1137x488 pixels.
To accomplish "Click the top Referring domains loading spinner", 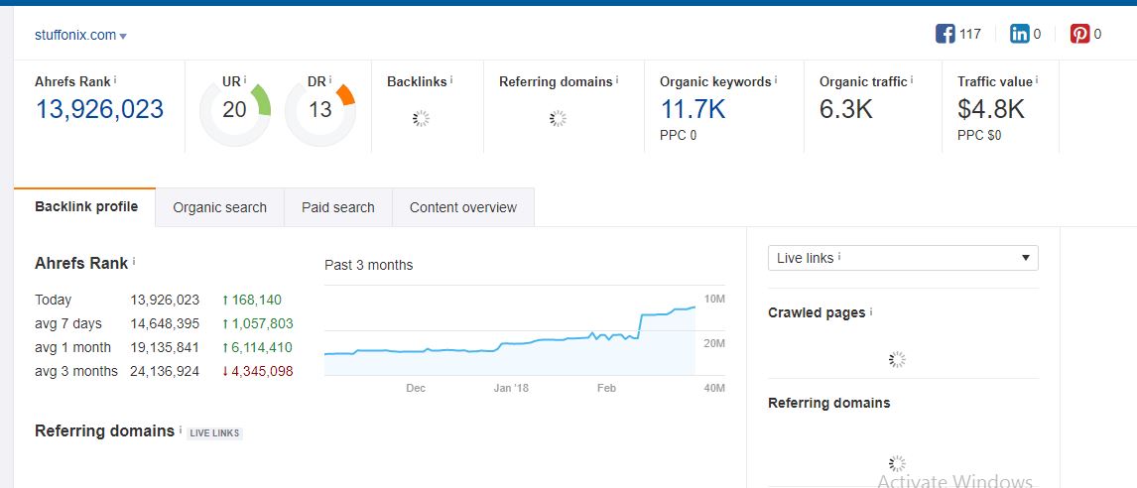I will (x=558, y=118).
